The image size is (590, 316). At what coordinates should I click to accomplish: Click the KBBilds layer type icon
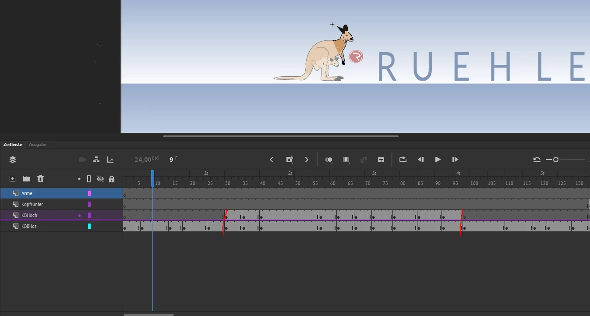15,226
